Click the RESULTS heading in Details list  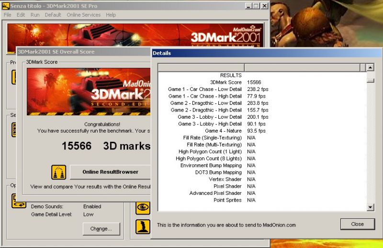[x=231, y=75]
